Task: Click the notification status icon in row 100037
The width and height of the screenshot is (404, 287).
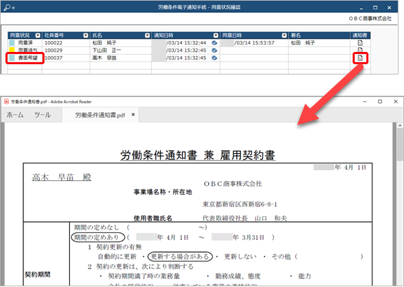Action: 214,58
